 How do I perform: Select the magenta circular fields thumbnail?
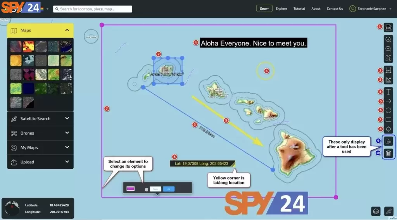point(28,74)
